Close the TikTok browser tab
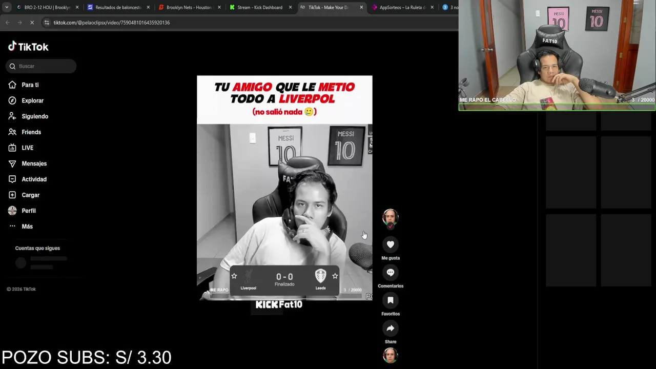The width and height of the screenshot is (656, 369). [361, 7]
